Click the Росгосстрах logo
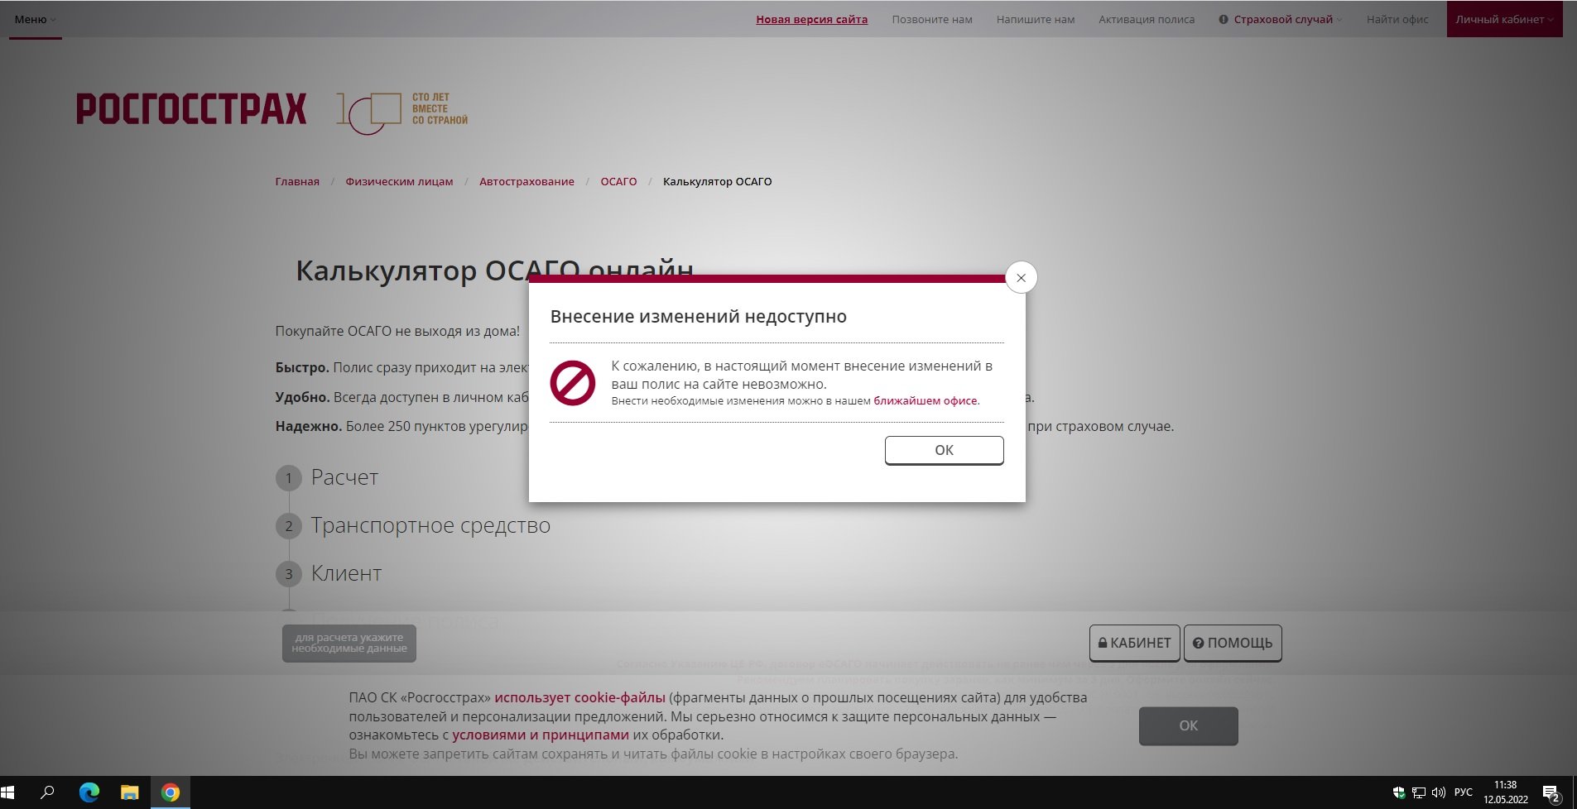Screen dimensions: 1577x809 click(x=191, y=109)
